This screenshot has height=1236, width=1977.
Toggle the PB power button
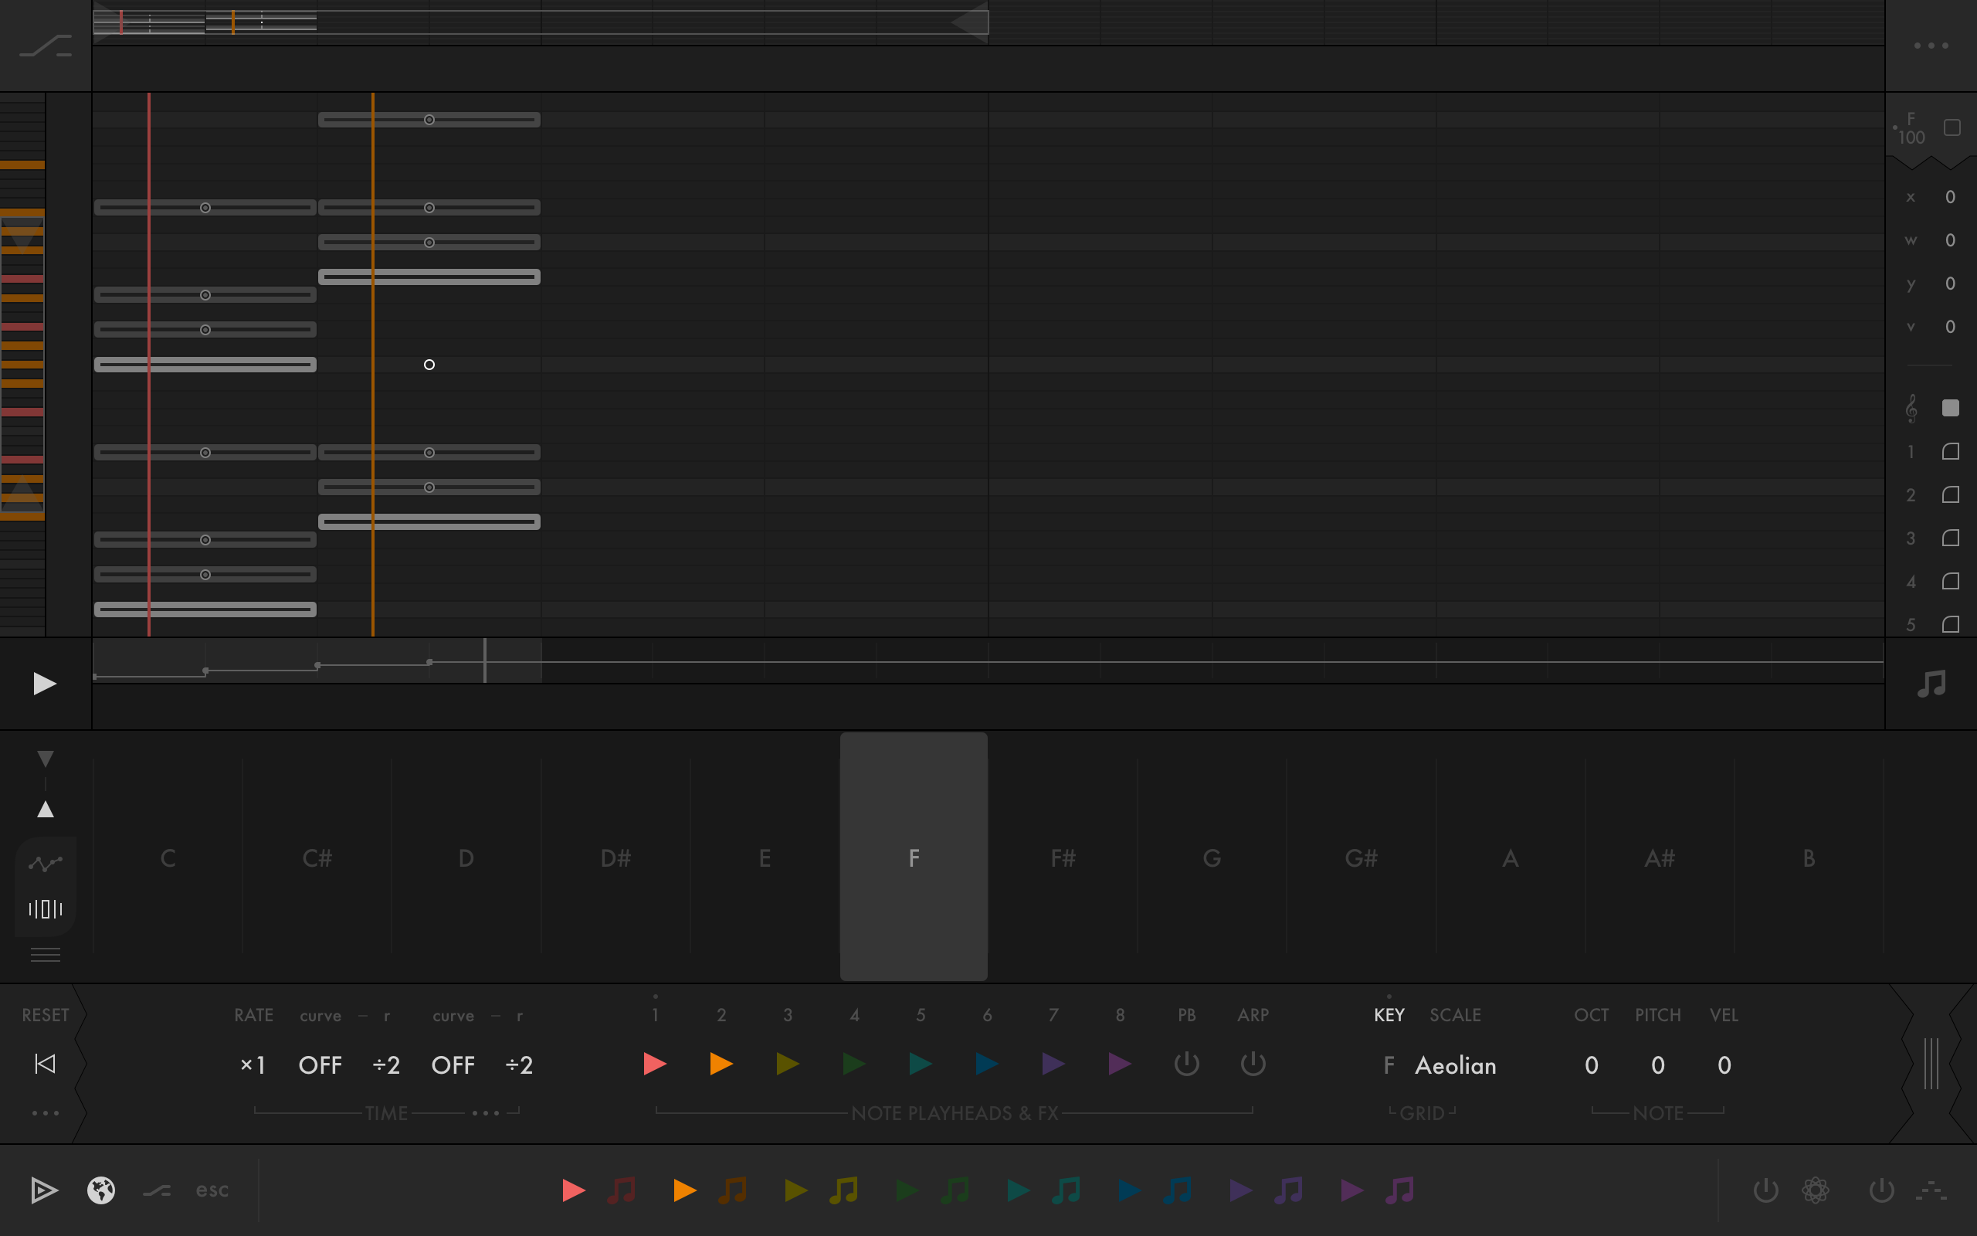pyautogui.click(x=1186, y=1064)
